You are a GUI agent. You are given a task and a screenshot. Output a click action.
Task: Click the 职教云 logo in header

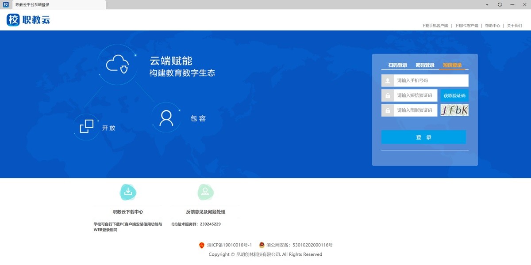click(28, 20)
